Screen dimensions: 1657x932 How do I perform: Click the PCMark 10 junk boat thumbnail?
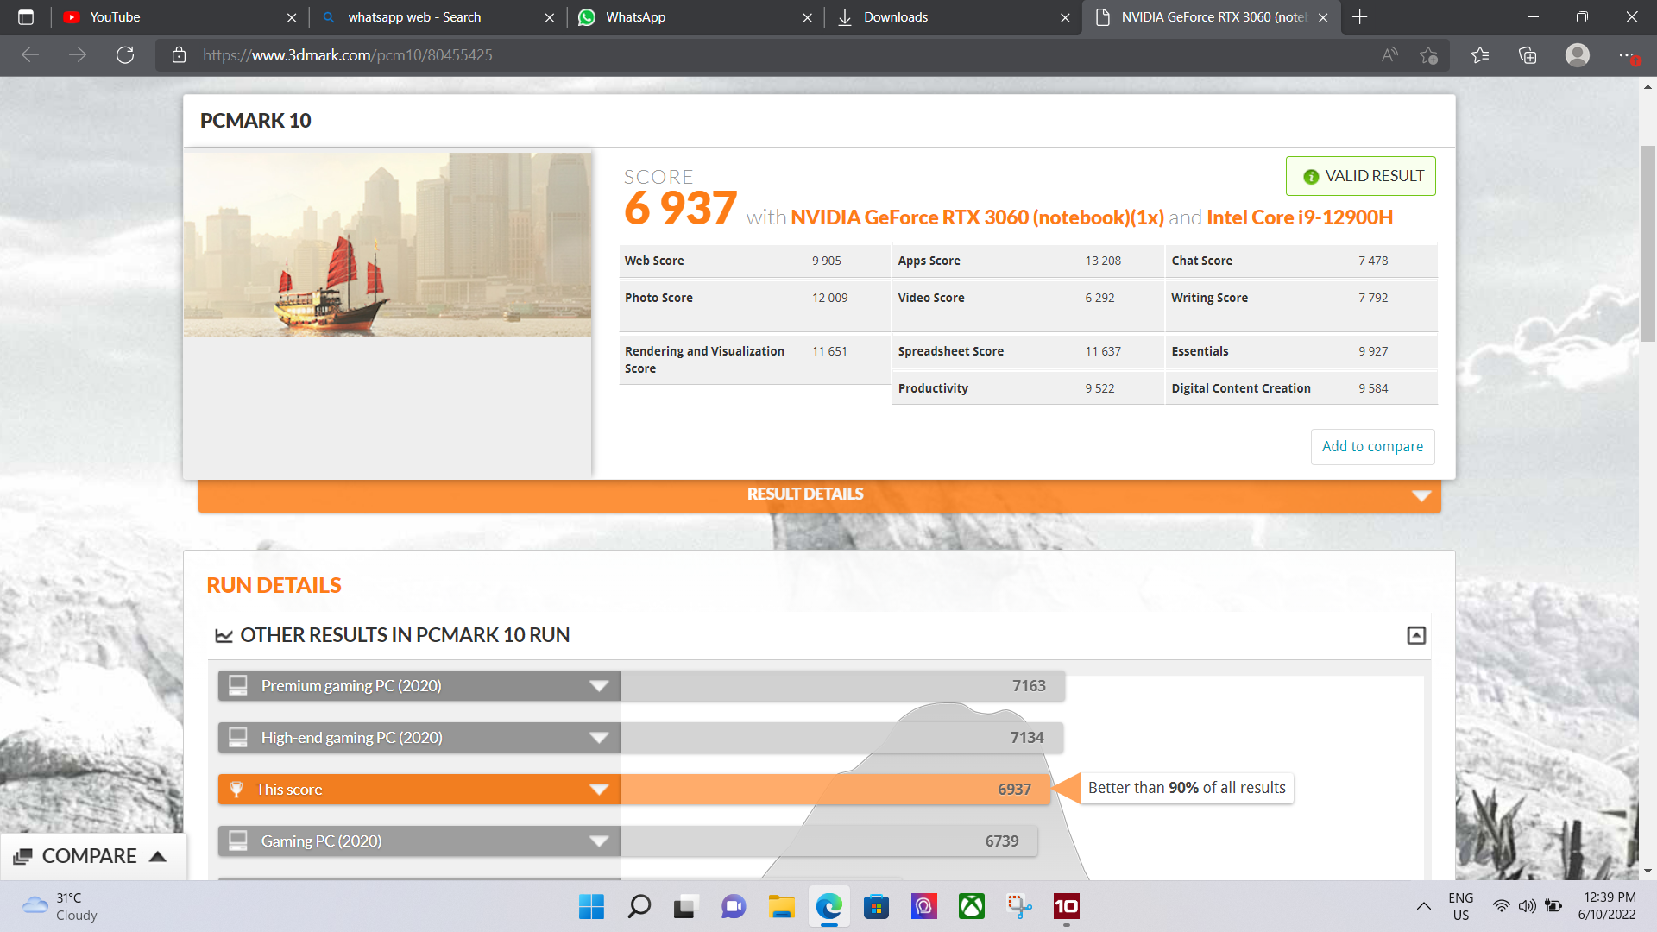(x=387, y=244)
